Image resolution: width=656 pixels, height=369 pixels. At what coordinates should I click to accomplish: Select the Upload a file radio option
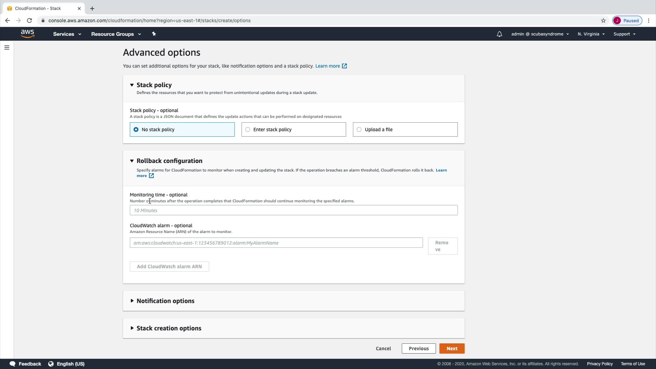tap(359, 130)
